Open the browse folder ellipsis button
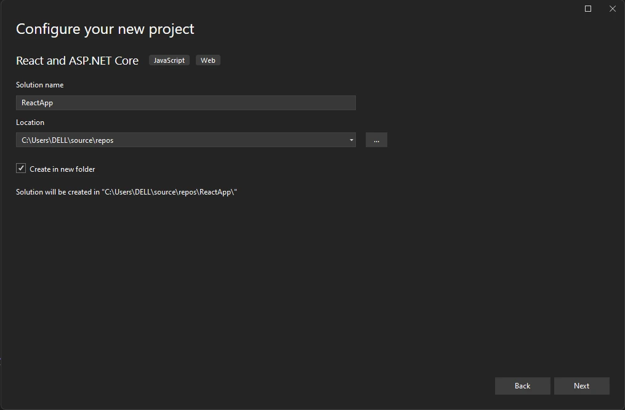Image resolution: width=625 pixels, height=410 pixels. click(x=376, y=140)
